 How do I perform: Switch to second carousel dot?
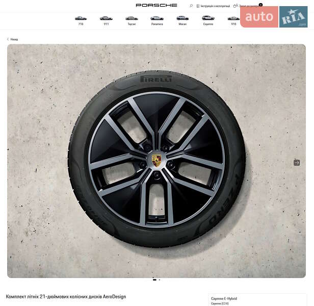pos(160,279)
